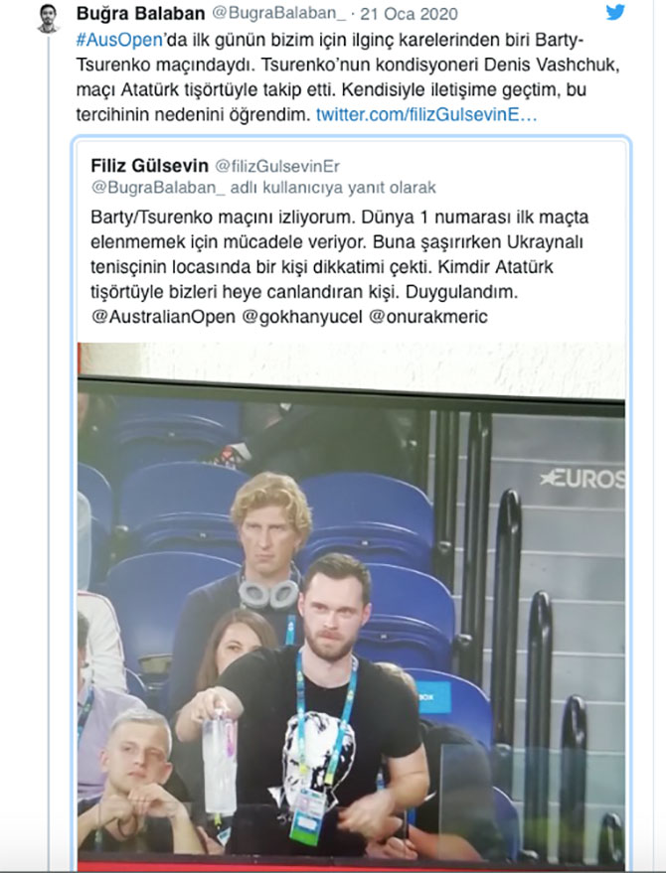Open the @filizGulsevinEr handle

(x=277, y=166)
